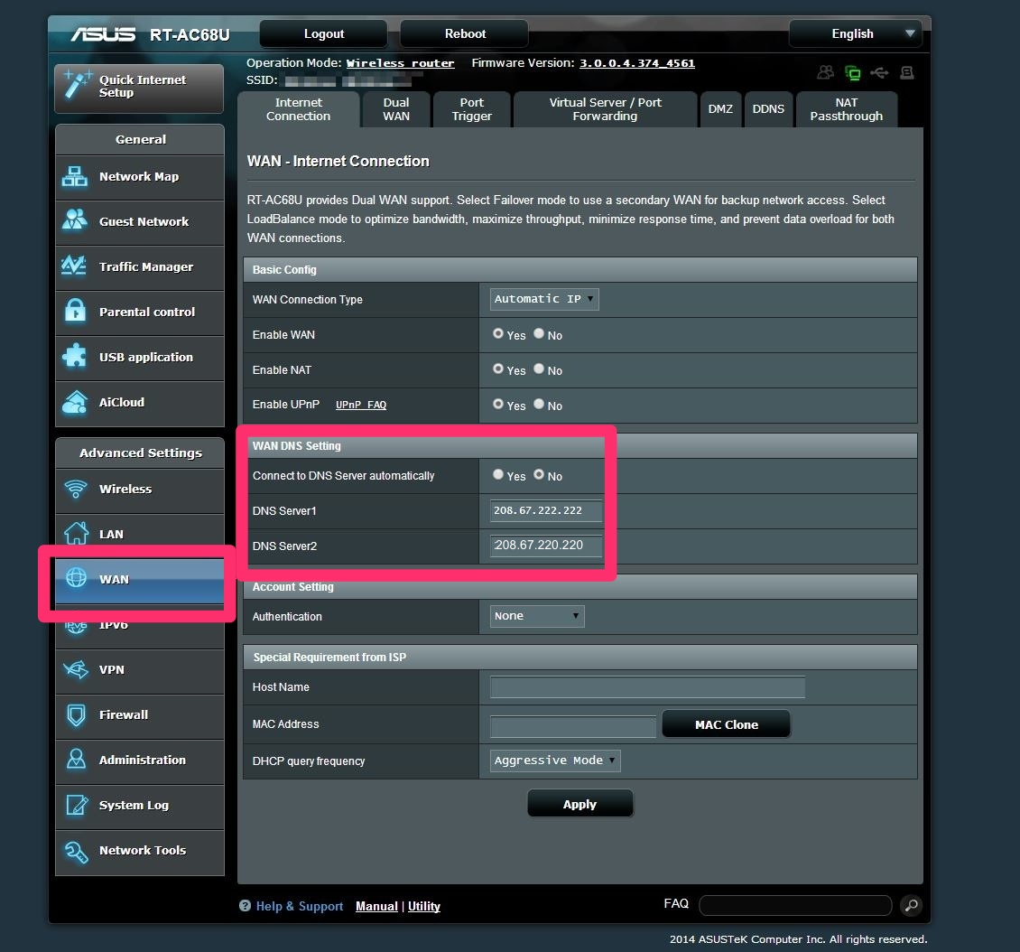
Task: Select No for Enable UPnP
Action: click(539, 404)
